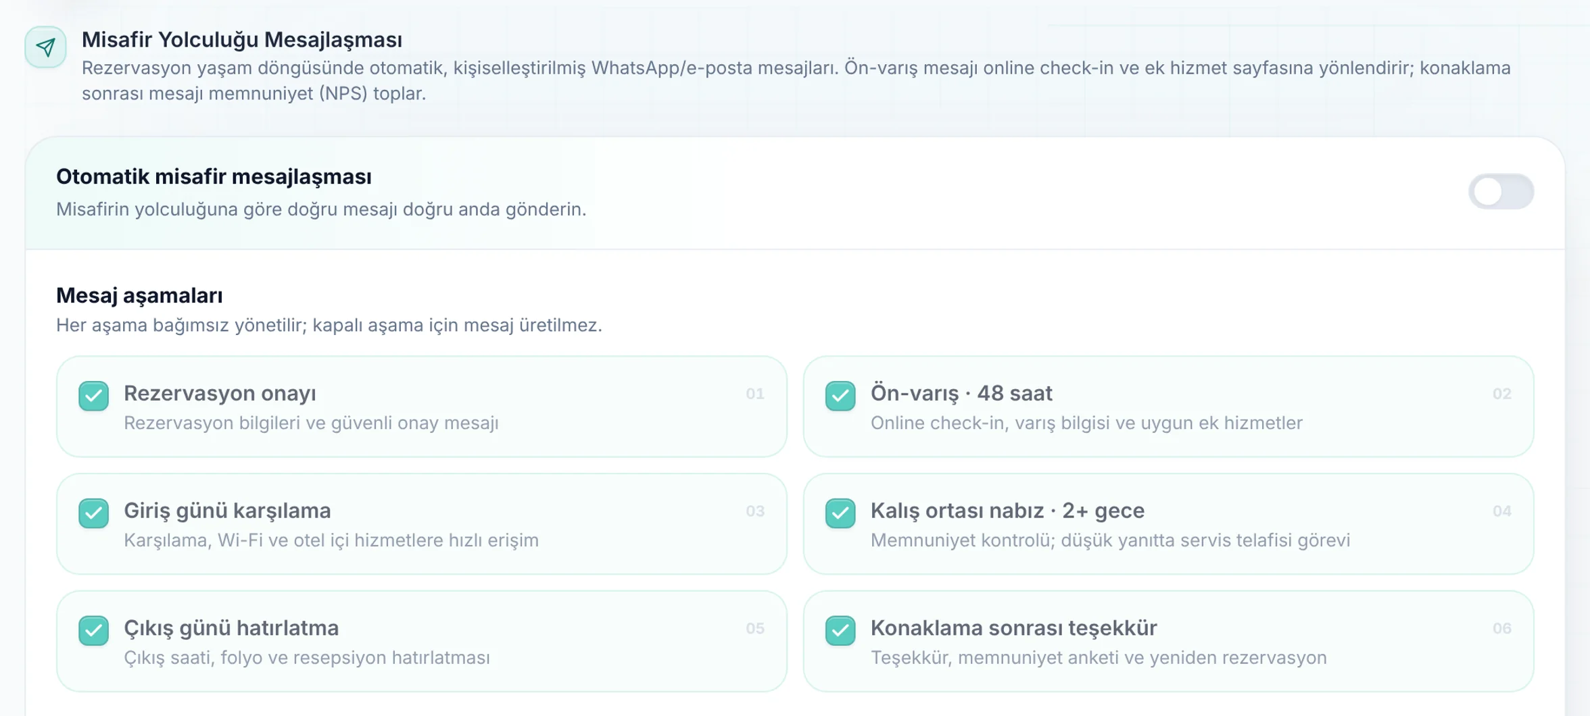Screen dimensions: 1590x716
Task: Enable the Otomatik misafir mesajlaşması toggle
Action: 1501,192
